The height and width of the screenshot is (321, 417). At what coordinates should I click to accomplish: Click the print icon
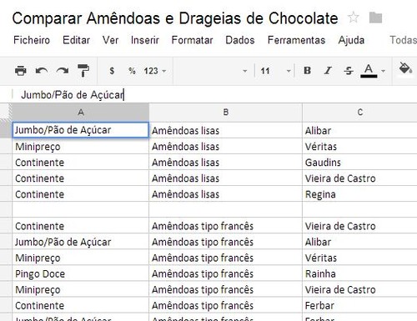tap(21, 71)
